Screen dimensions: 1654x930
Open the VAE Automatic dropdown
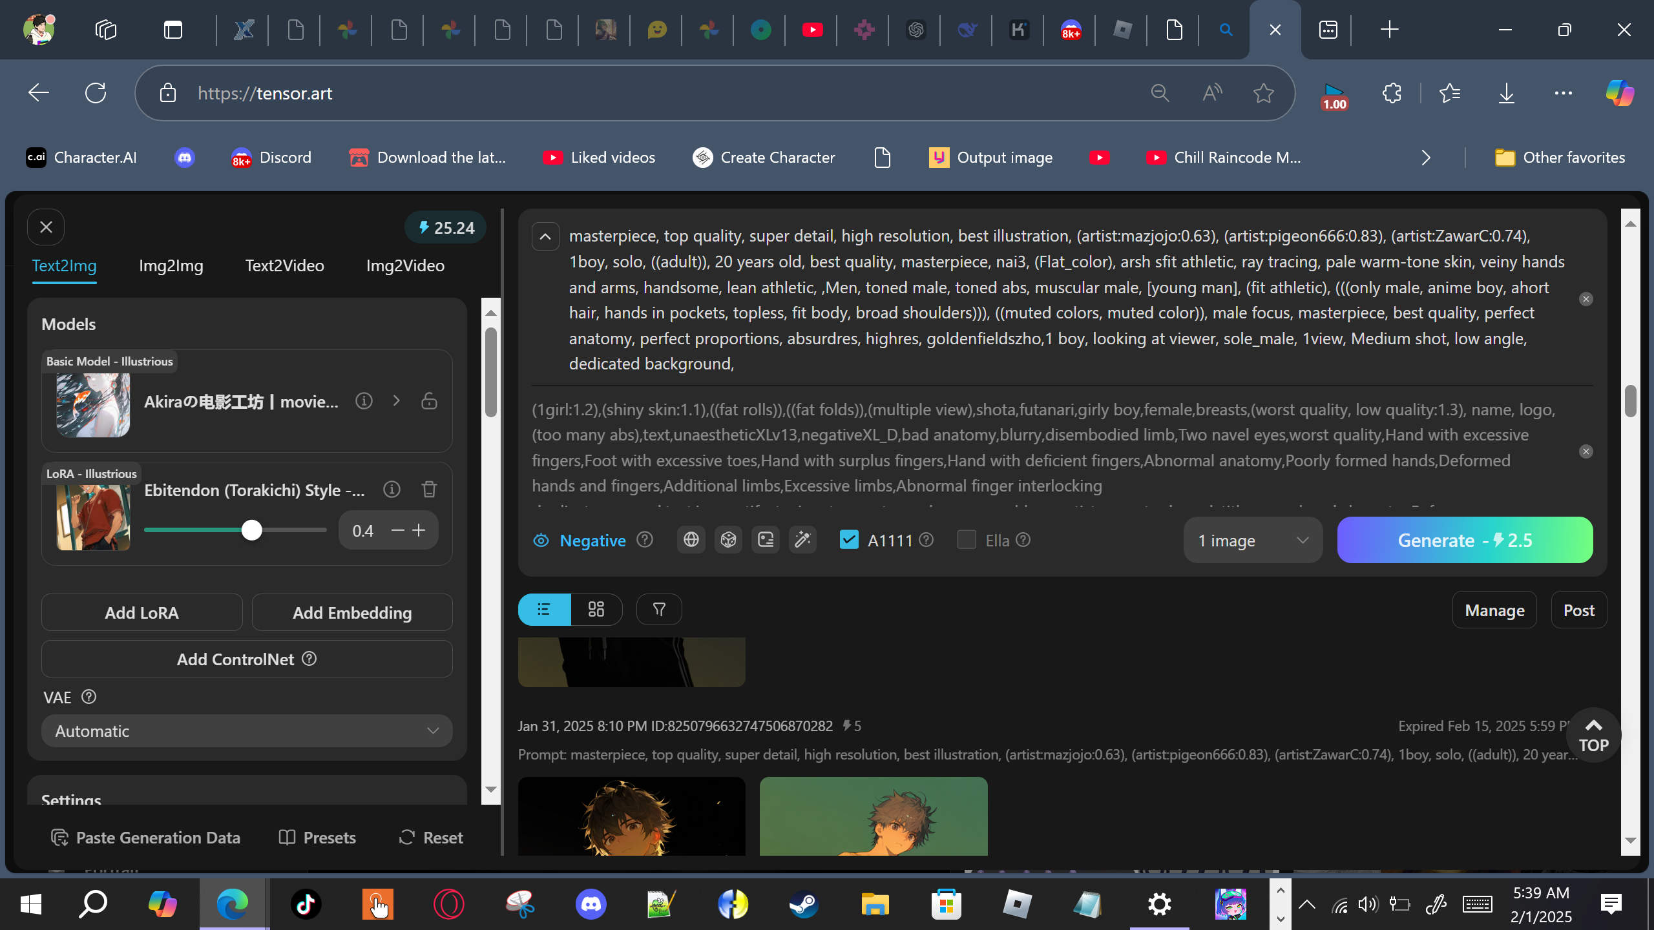(247, 731)
